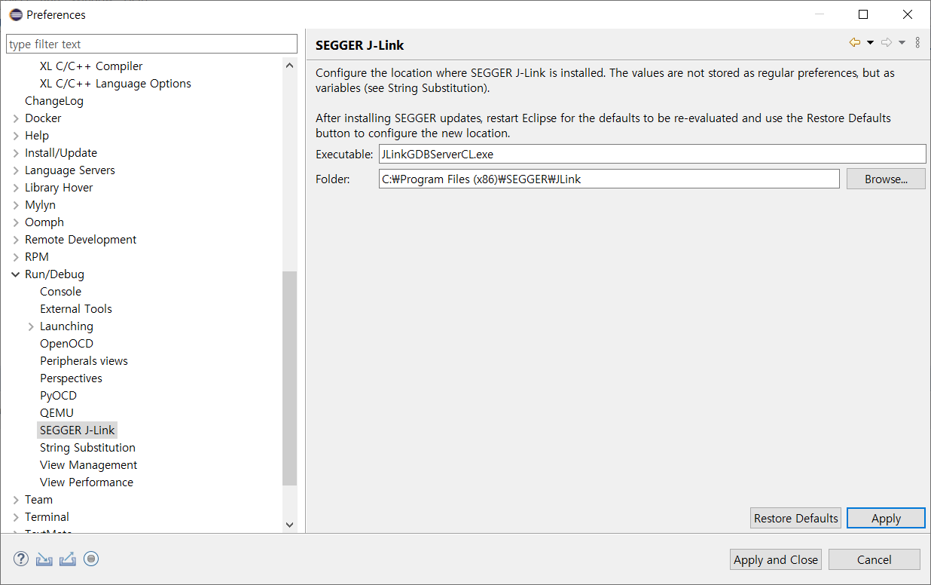931x585 pixels.
Task: Collapse the Run/Debug node
Action: [x=16, y=274]
